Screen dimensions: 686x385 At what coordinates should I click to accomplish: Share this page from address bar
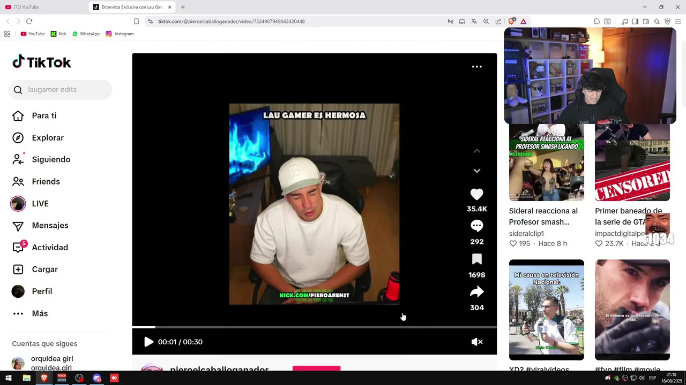pyautogui.click(x=498, y=21)
